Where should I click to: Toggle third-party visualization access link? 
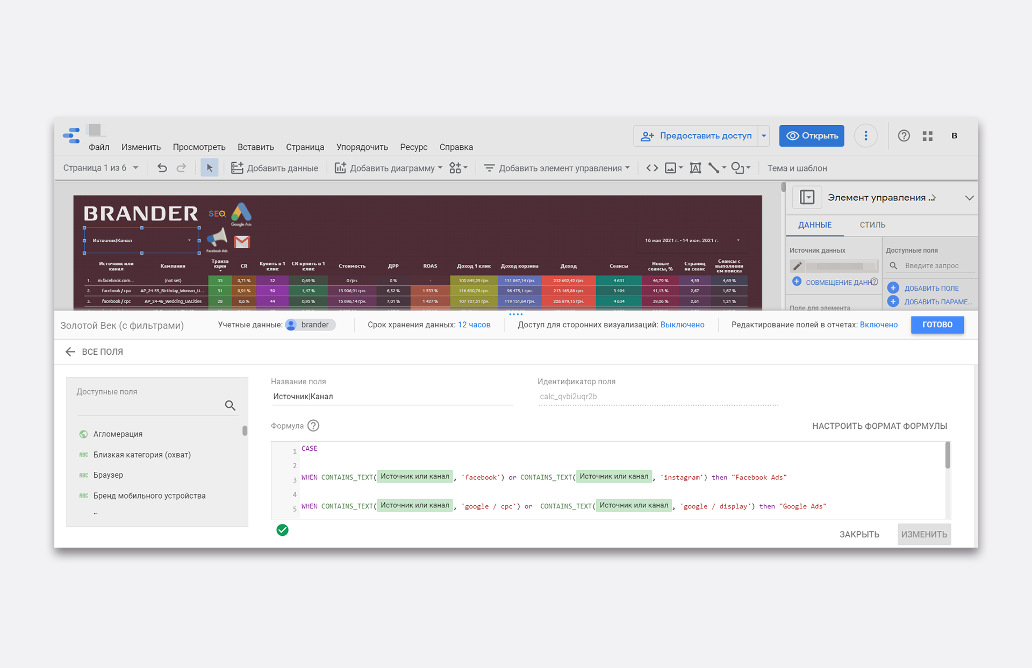[682, 325]
